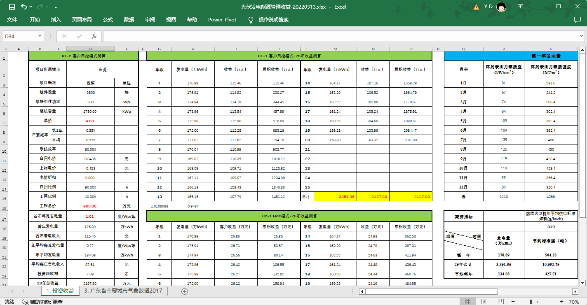The width and height of the screenshot is (587, 305).
Task: Click the city cell 东莞
Action: (x=102, y=70)
